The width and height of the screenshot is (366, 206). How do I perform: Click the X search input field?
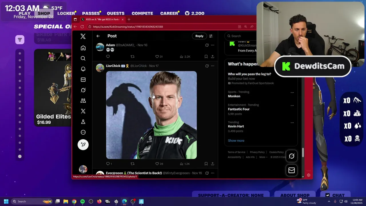(x=240, y=36)
